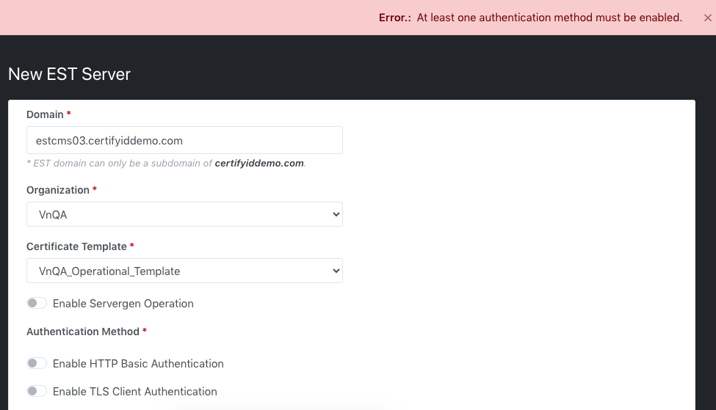Viewport: 716px width, 410px height.
Task: Click the Certificate Template field label
Action: (76, 246)
